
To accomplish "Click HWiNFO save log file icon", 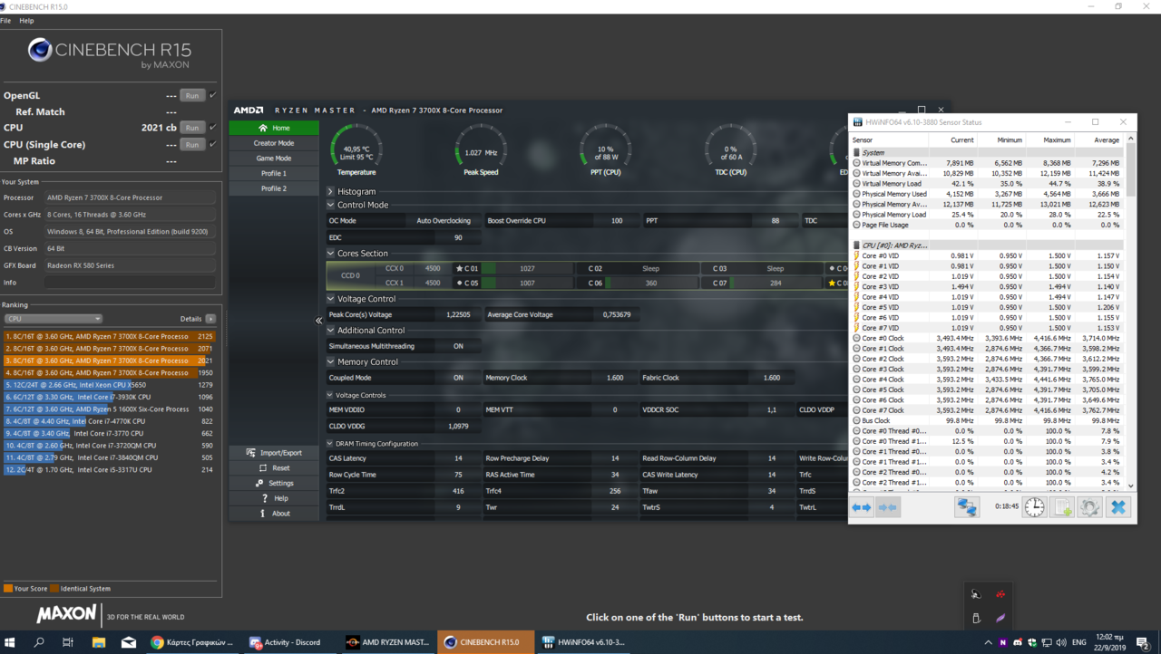I will [1062, 507].
